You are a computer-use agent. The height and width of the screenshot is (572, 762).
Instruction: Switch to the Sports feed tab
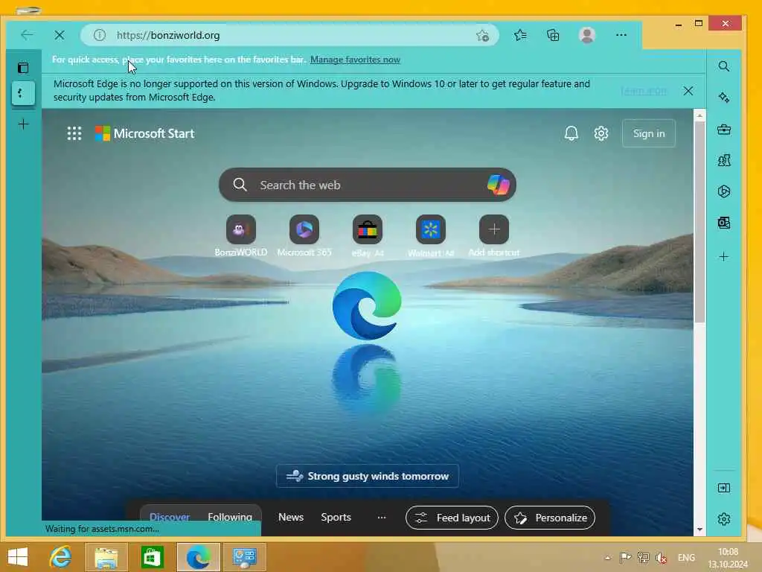[x=336, y=517]
